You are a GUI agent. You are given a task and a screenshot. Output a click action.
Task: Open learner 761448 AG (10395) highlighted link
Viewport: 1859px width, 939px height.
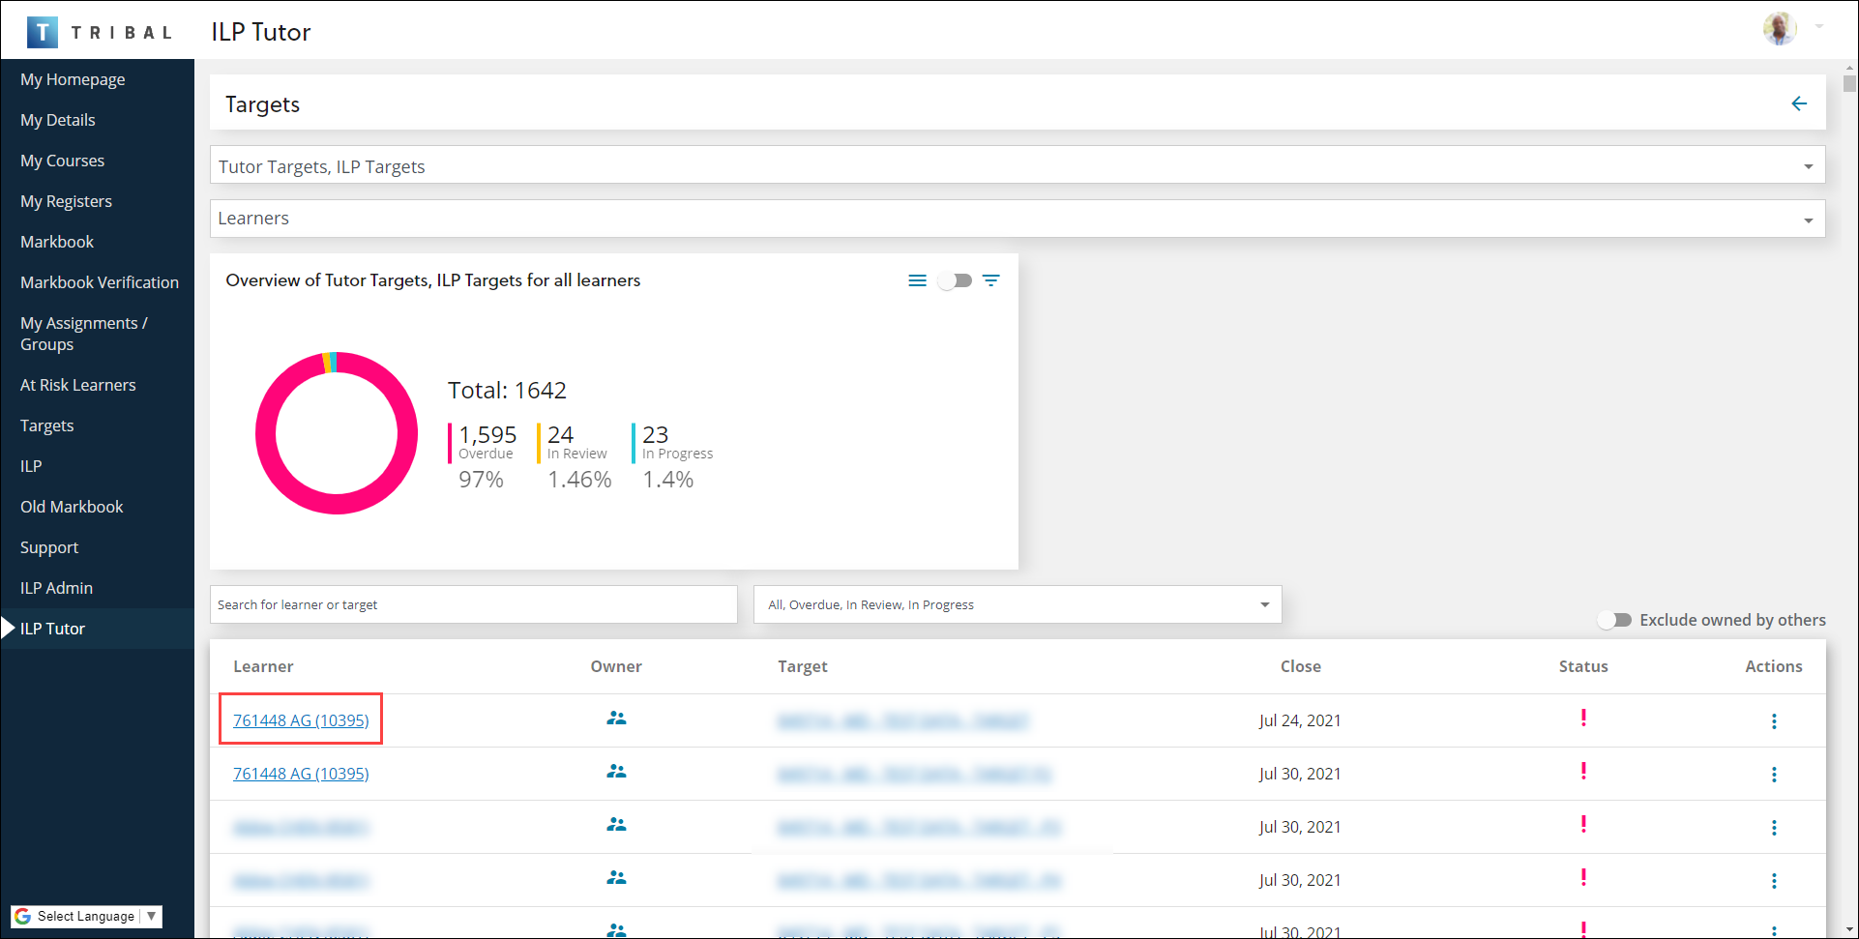(x=300, y=719)
